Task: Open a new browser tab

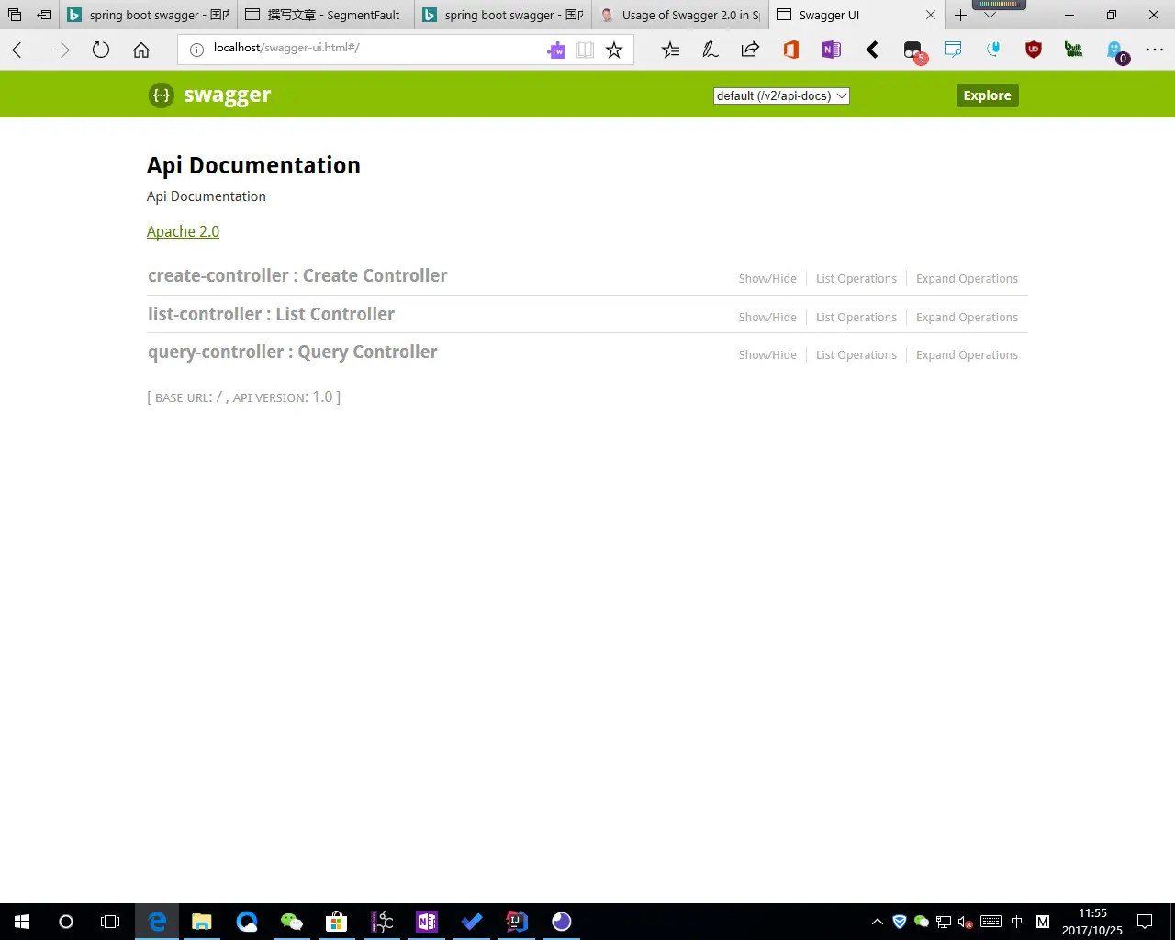Action: point(960,15)
